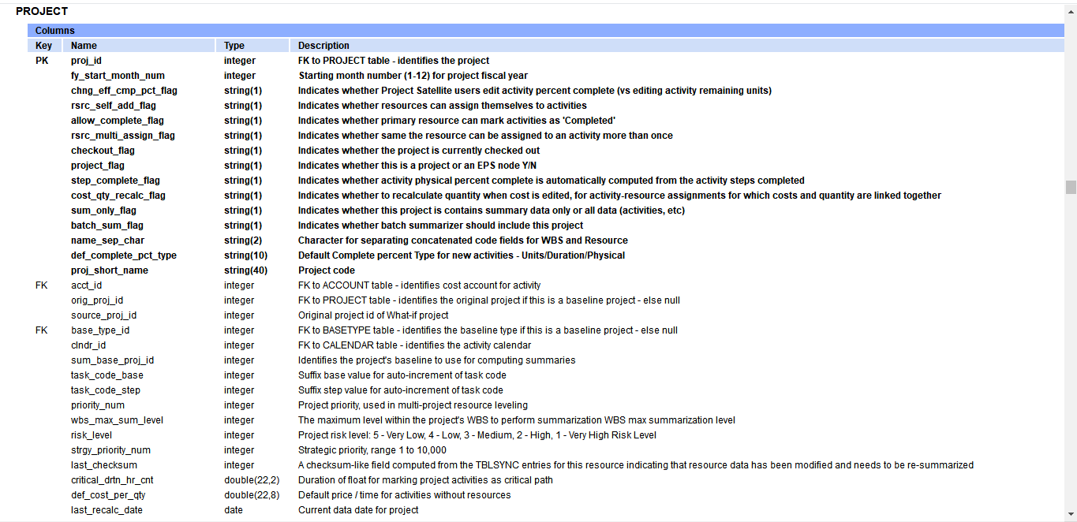Select the task_code_step column name

106,390
